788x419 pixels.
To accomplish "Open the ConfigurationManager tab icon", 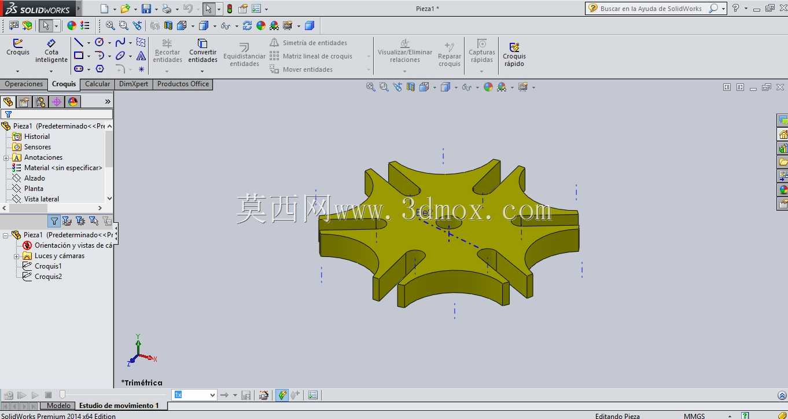I will [x=40, y=102].
